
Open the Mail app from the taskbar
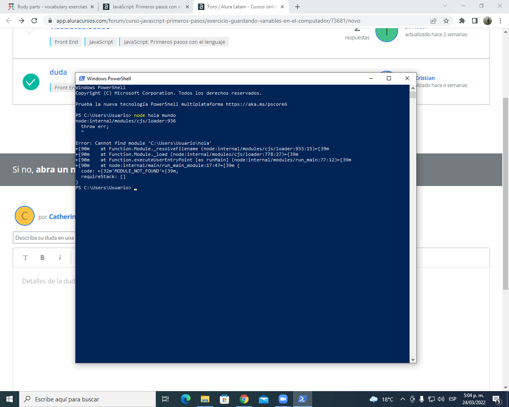tap(264, 399)
